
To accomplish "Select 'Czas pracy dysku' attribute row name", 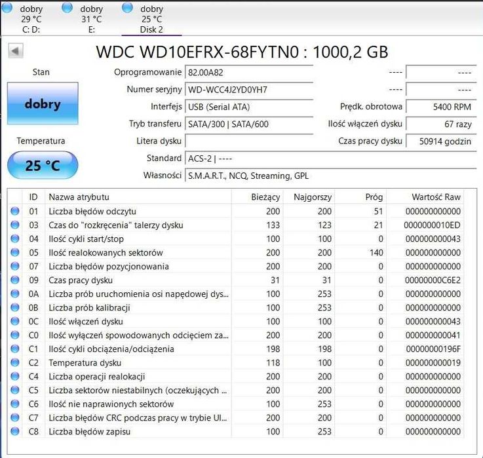I will (x=81, y=280).
